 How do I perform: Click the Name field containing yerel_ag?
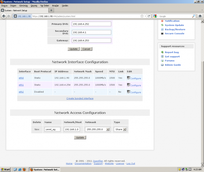coord(52,129)
